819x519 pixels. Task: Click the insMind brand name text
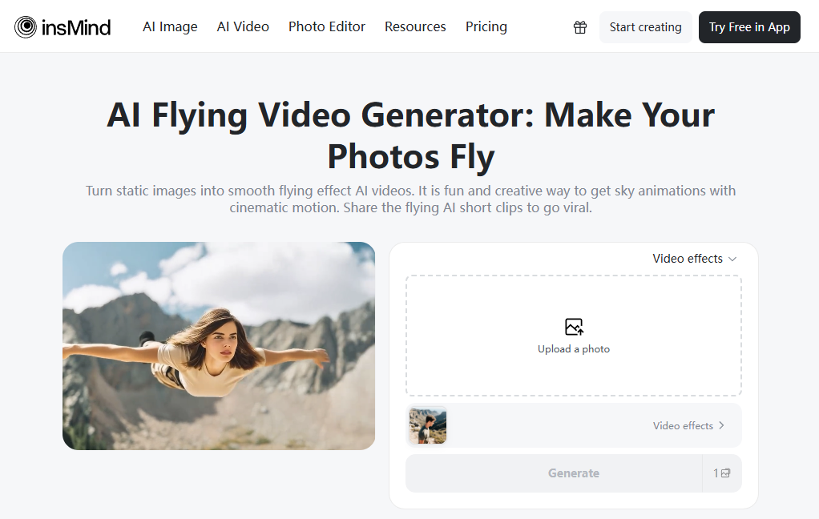pos(76,26)
